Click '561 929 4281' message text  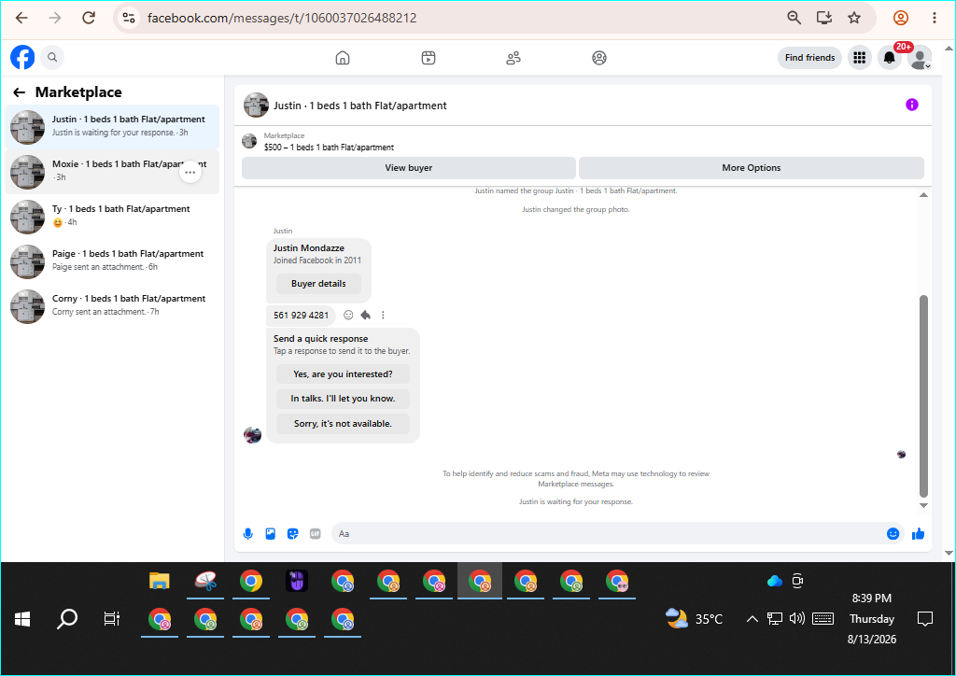301,316
